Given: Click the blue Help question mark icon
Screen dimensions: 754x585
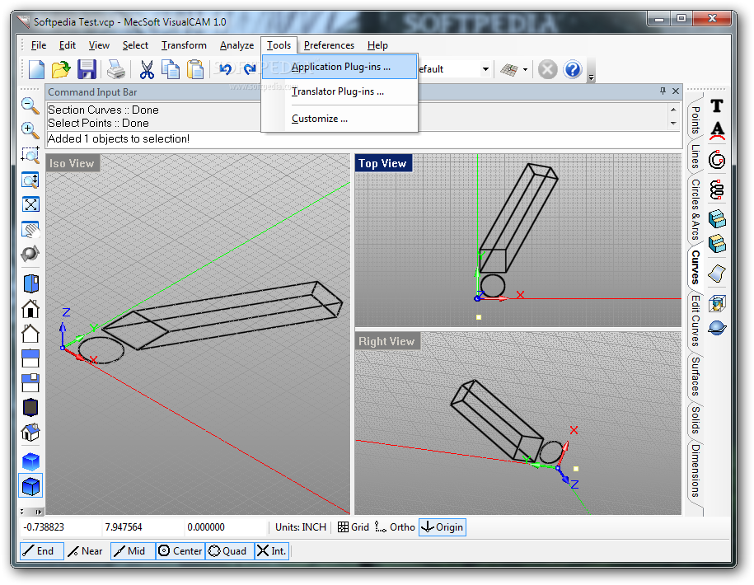Looking at the screenshot, I should [x=573, y=69].
